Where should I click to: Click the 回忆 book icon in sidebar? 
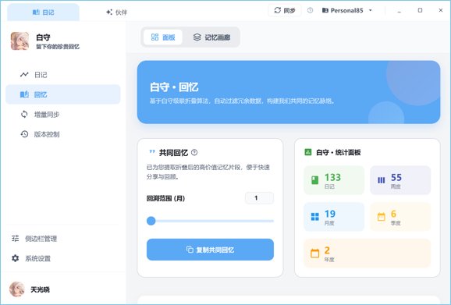(24, 94)
